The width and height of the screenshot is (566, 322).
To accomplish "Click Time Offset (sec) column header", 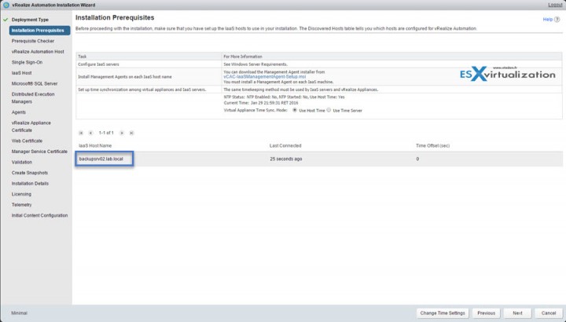I will 432,145.
